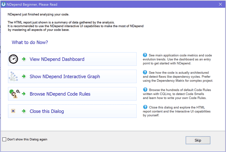Open Show NDepend Interactive Graph
This screenshot has height=152, width=226.
pyautogui.click(x=72, y=76)
